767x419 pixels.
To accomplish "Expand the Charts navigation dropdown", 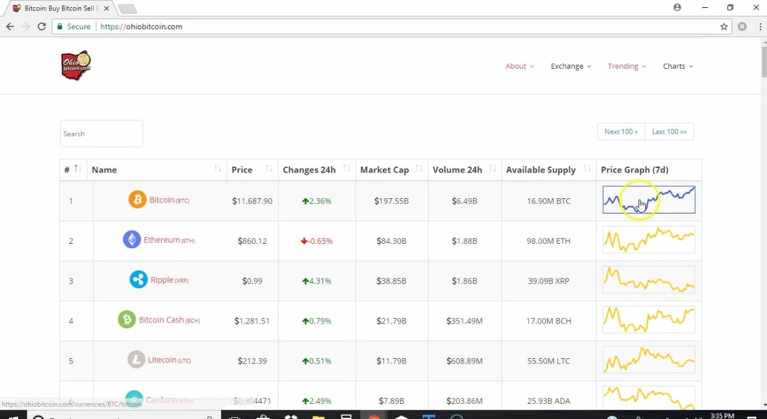I will (x=678, y=66).
